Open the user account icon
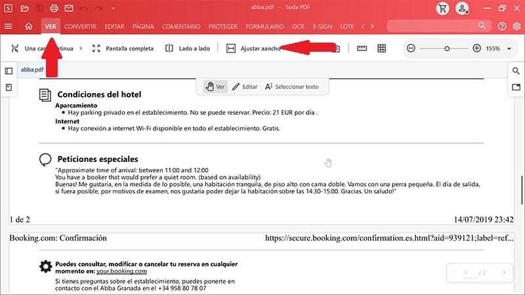This screenshot has height=295, width=525. pos(462,9)
